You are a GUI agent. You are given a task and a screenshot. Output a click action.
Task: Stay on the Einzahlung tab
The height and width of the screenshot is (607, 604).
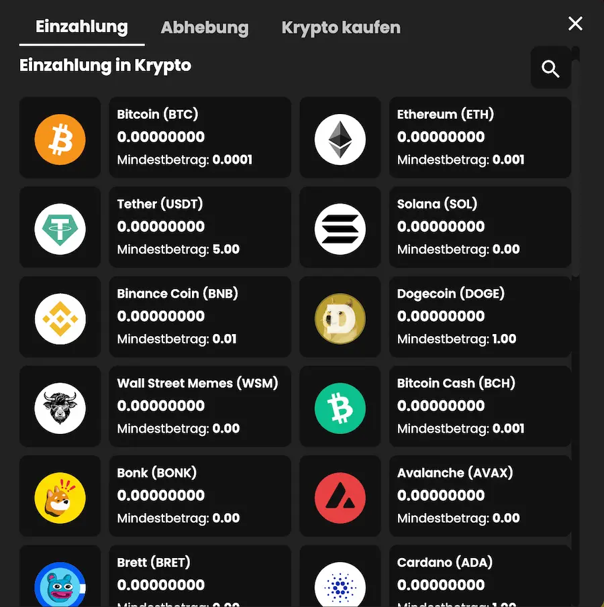click(81, 27)
